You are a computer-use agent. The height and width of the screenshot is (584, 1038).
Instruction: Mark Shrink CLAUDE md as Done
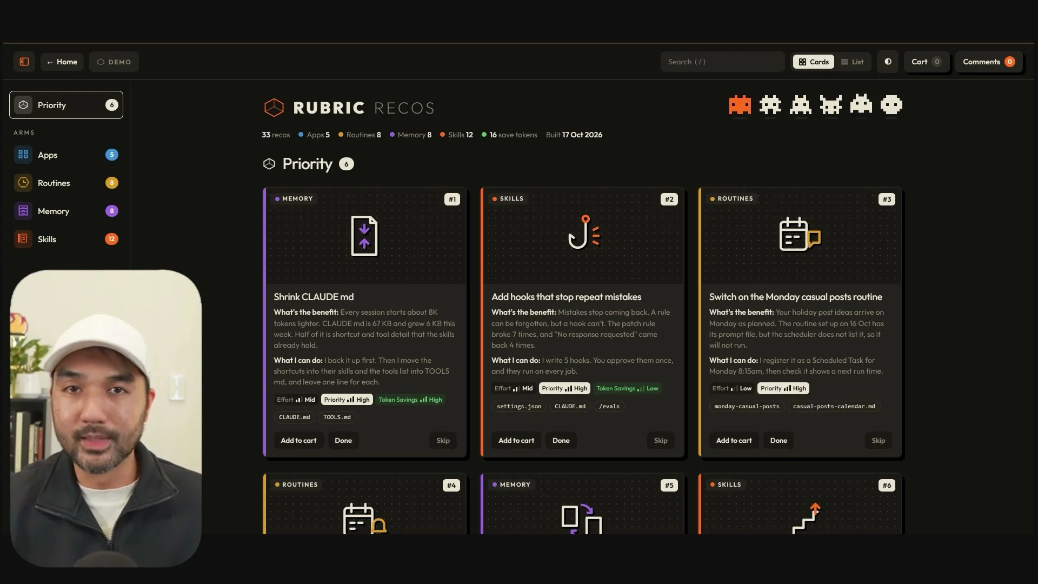click(343, 440)
